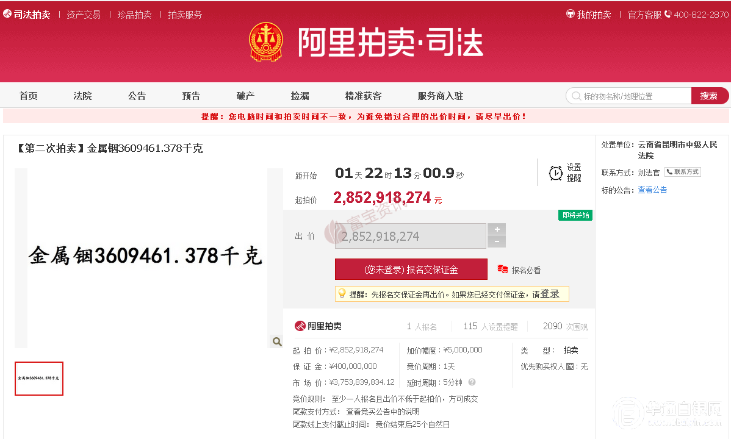Click the 报名必看 link
731x439 pixels.
tap(527, 270)
